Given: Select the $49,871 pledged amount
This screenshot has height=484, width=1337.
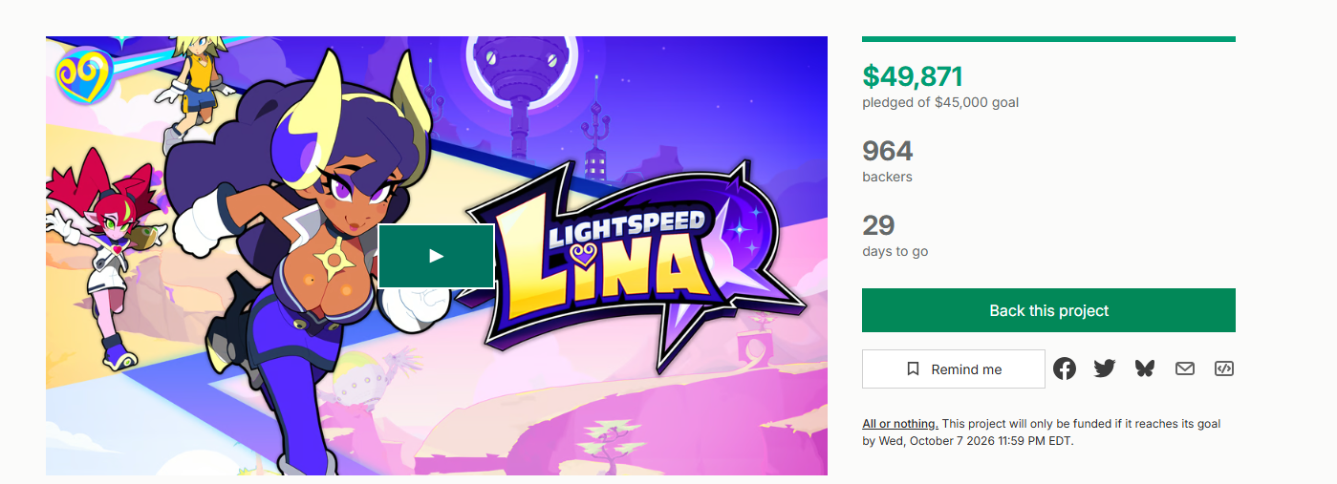Looking at the screenshot, I should [913, 76].
